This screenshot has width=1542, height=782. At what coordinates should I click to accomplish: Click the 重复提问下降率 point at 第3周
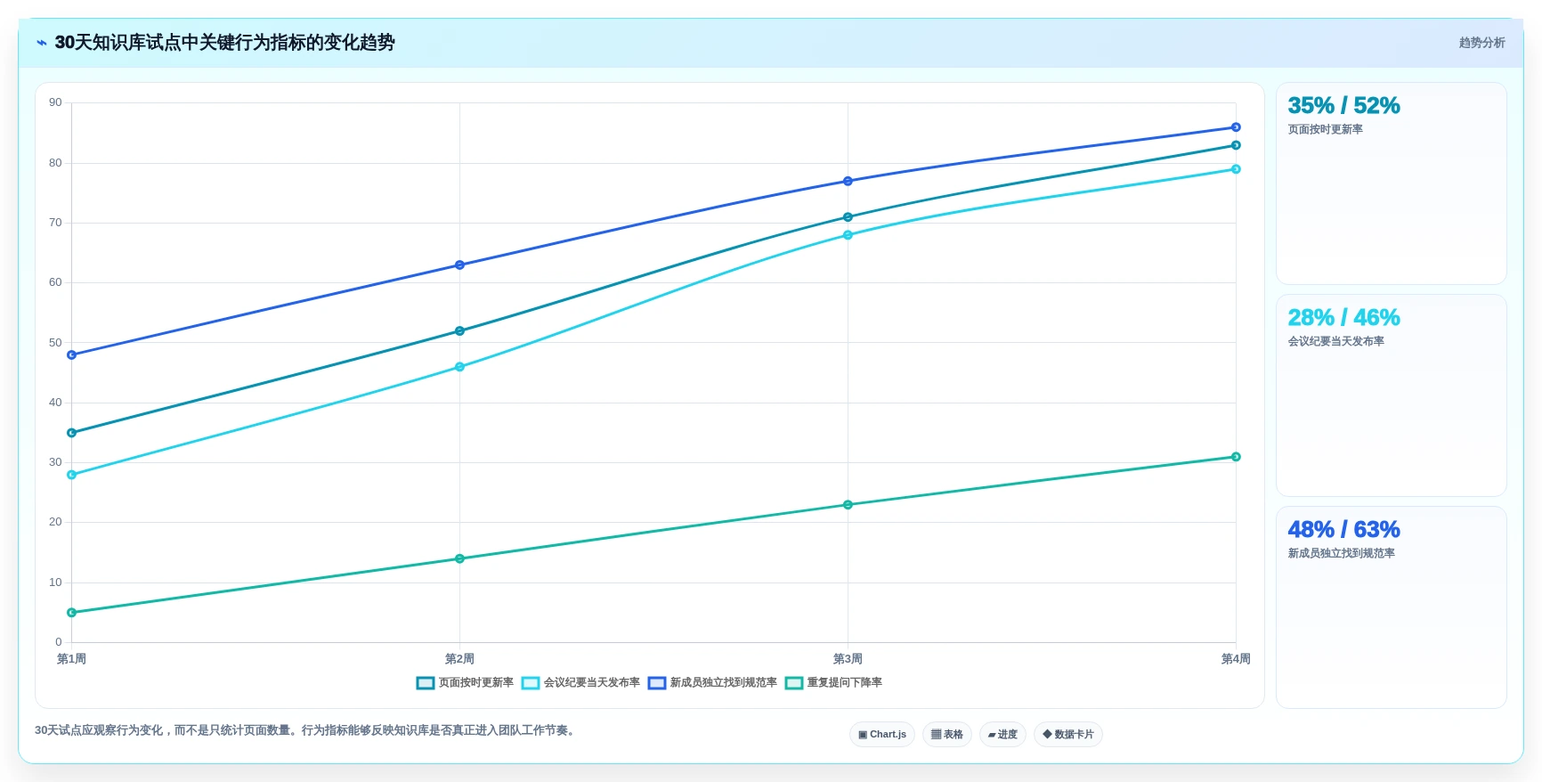click(x=848, y=505)
